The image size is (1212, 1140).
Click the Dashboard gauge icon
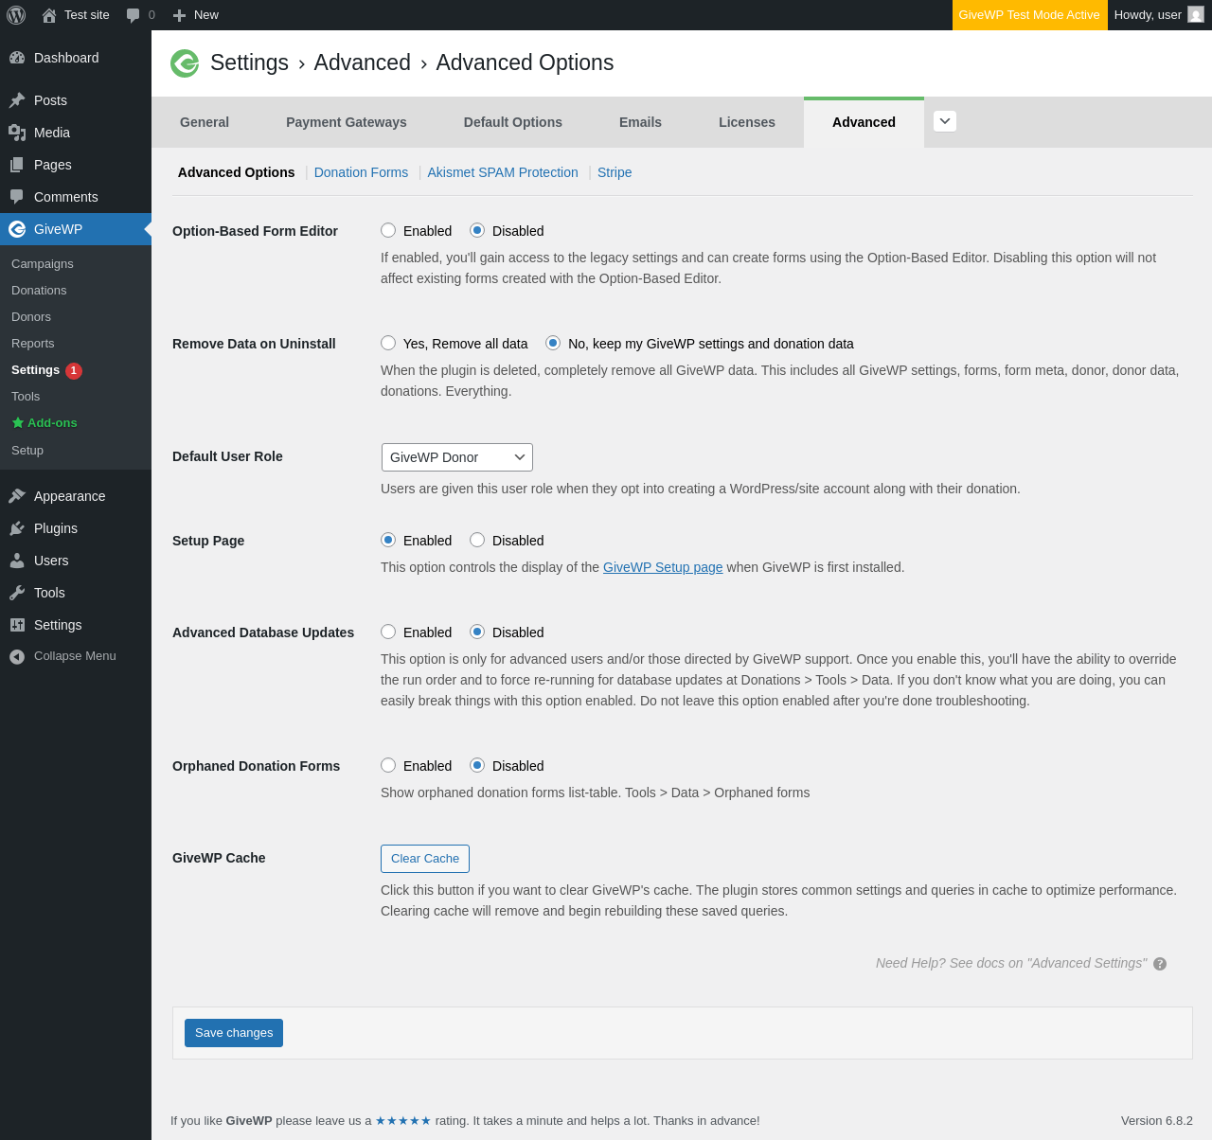click(x=17, y=58)
